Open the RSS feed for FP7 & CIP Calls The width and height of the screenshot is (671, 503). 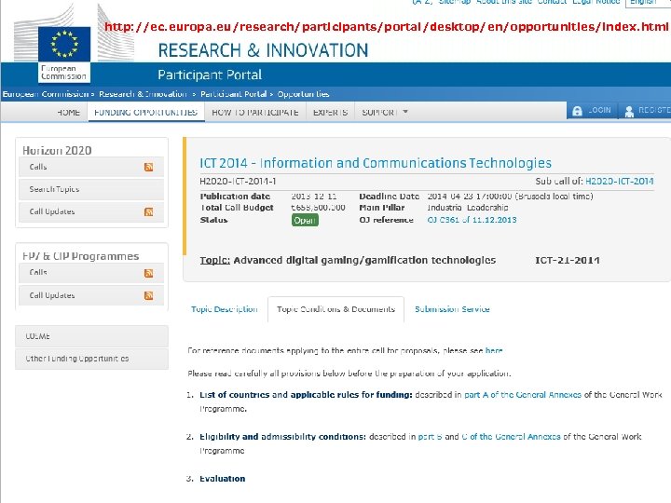click(148, 273)
